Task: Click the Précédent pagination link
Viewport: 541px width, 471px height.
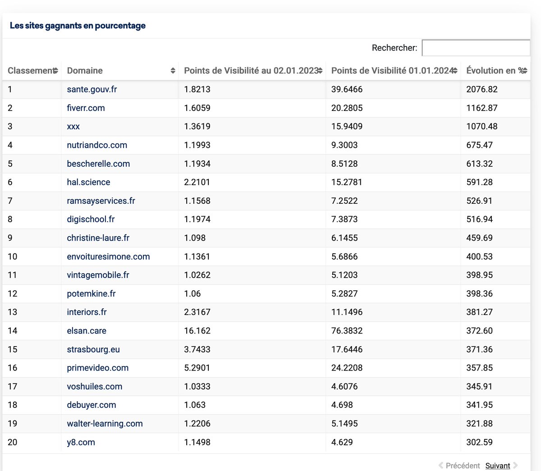Action: [463, 466]
